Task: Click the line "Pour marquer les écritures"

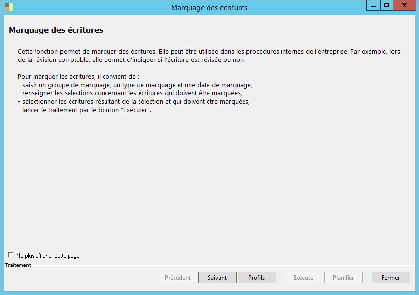Action: coord(78,77)
